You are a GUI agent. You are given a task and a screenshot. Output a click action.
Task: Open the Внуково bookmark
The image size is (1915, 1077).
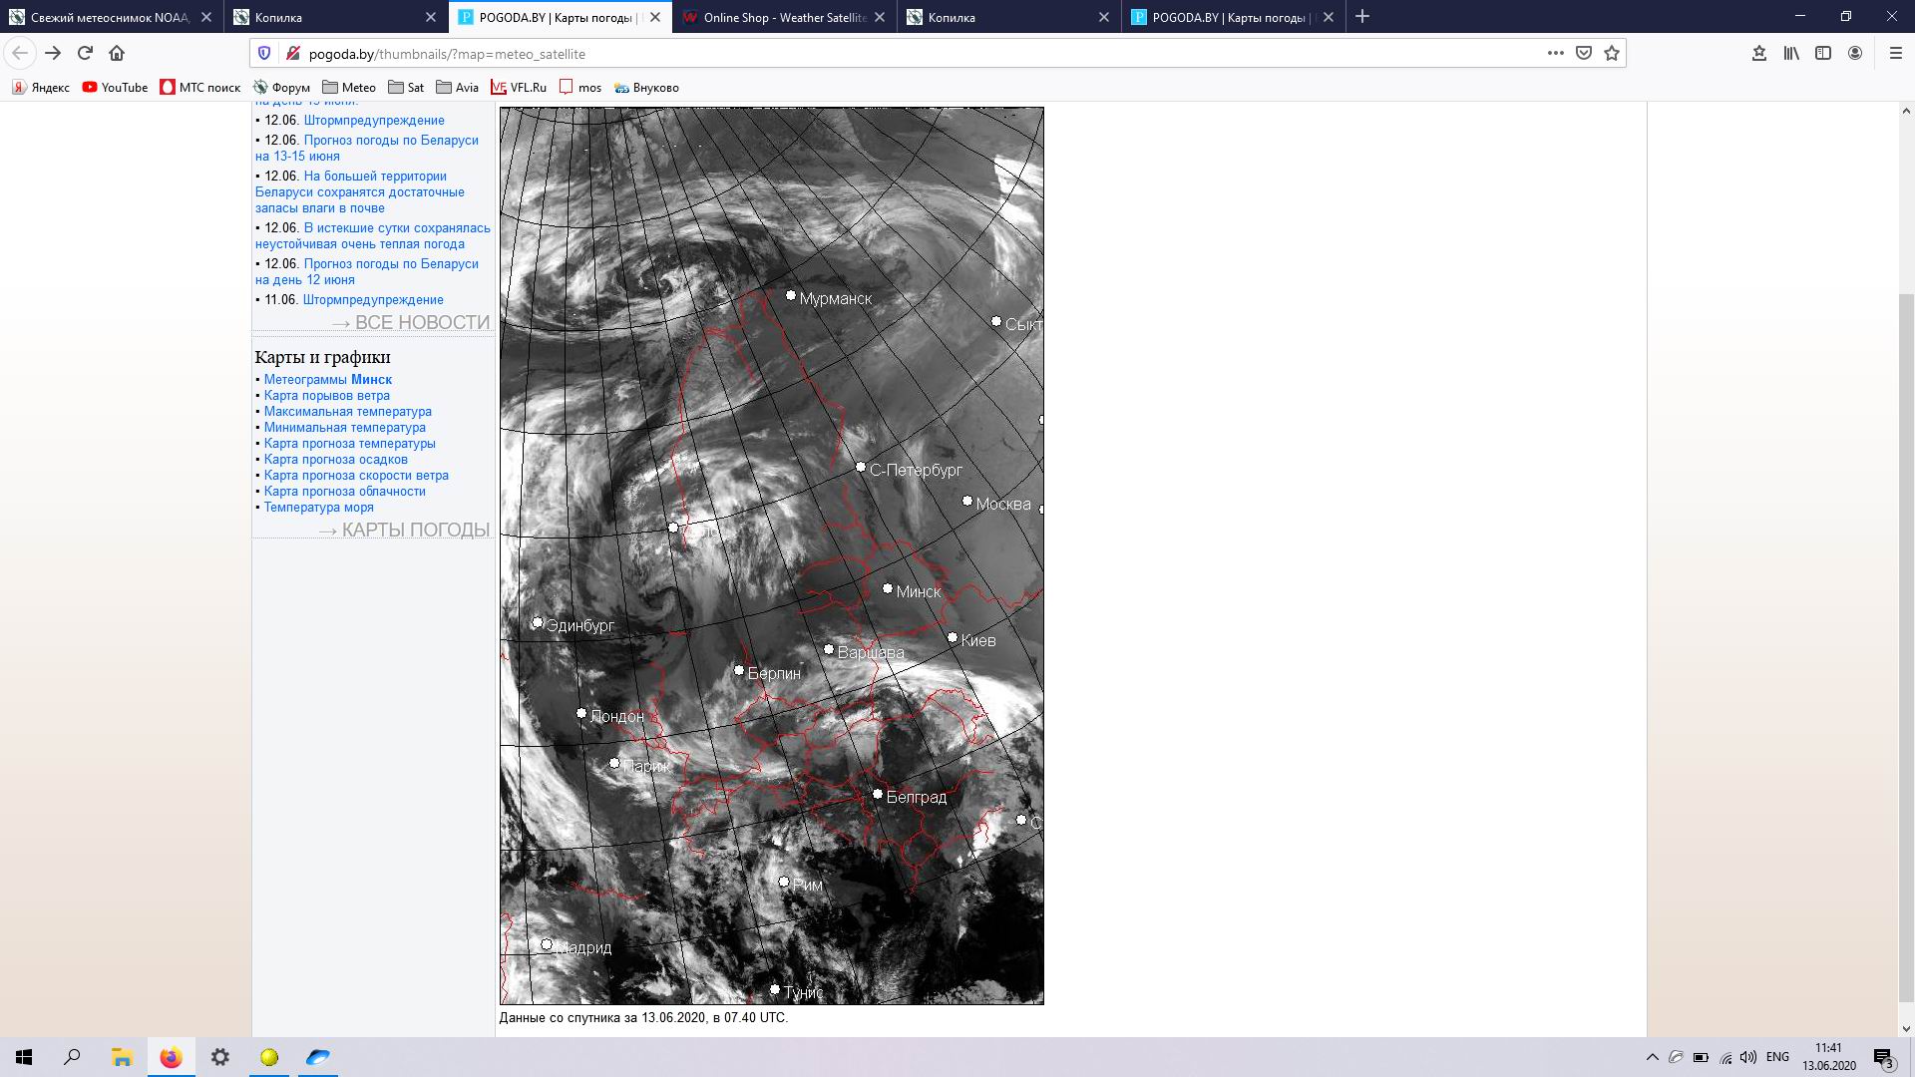tap(646, 88)
